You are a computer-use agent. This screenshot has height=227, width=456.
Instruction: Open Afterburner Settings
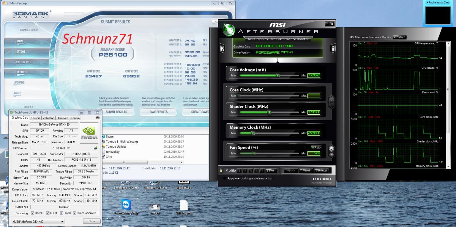(x=321, y=170)
